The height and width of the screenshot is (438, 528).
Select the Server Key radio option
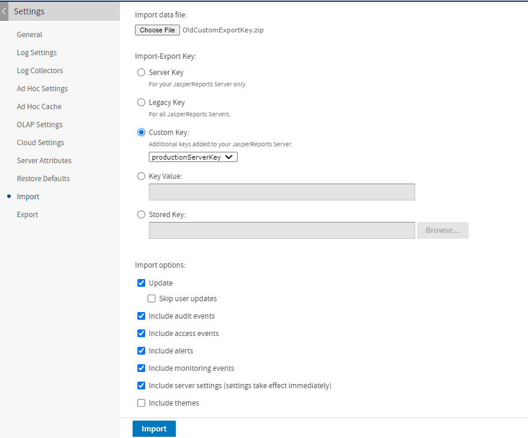(x=141, y=73)
